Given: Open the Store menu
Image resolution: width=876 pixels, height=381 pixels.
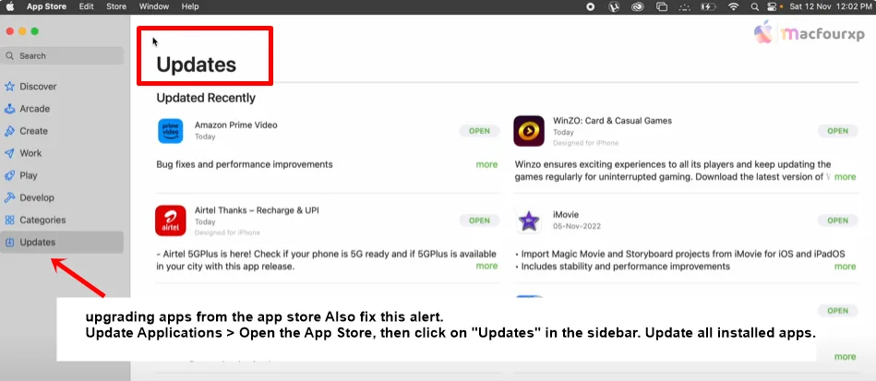Looking at the screenshot, I should pyautogui.click(x=116, y=6).
